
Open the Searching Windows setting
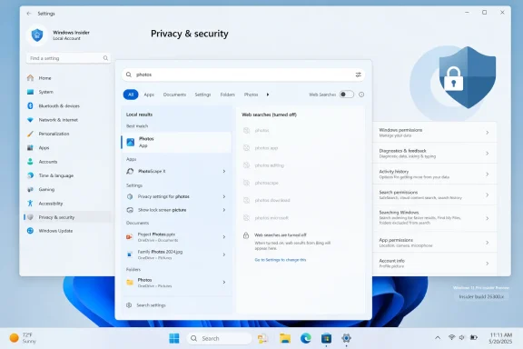point(435,218)
